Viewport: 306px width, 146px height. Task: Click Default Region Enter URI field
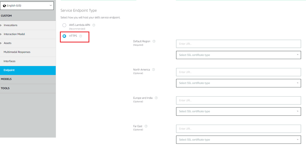238,44
